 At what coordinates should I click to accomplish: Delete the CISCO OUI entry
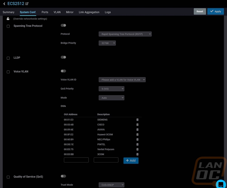137,125
